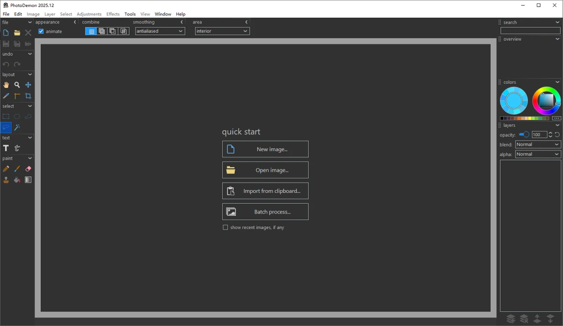Select the Magic wand tool

tap(17, 127)
